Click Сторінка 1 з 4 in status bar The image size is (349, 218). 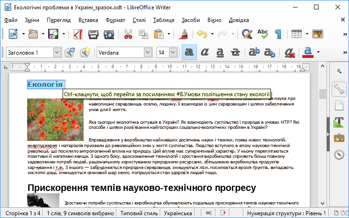tap(23, 213)
